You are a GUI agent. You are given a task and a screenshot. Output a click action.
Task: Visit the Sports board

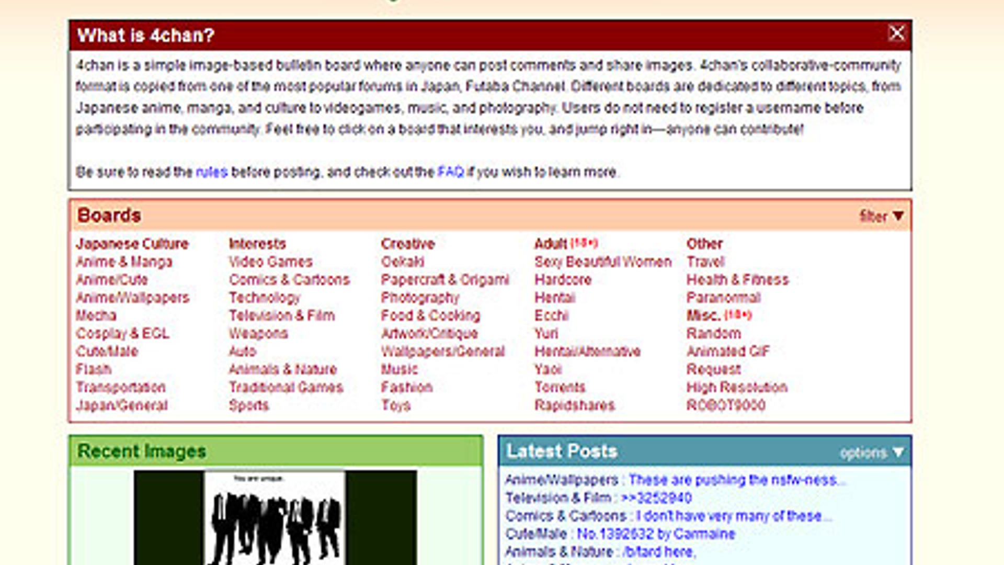249,405
